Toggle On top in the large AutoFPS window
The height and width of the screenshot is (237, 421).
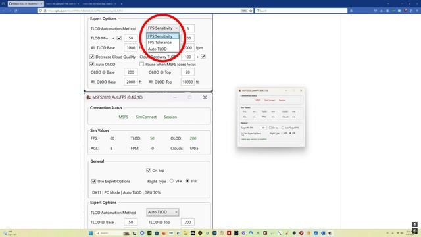(149, 171)
